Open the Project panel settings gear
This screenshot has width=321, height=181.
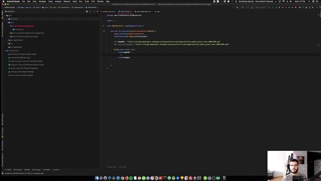coord(94,12)
